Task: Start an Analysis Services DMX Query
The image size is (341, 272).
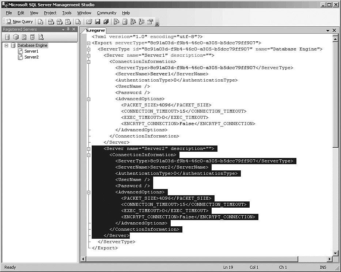Action: point(59,22)
